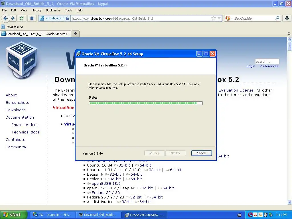Screen dimensions: 292x219
Task: Open the DuckDuckGo search engine selector
Action: coord(229,18)
